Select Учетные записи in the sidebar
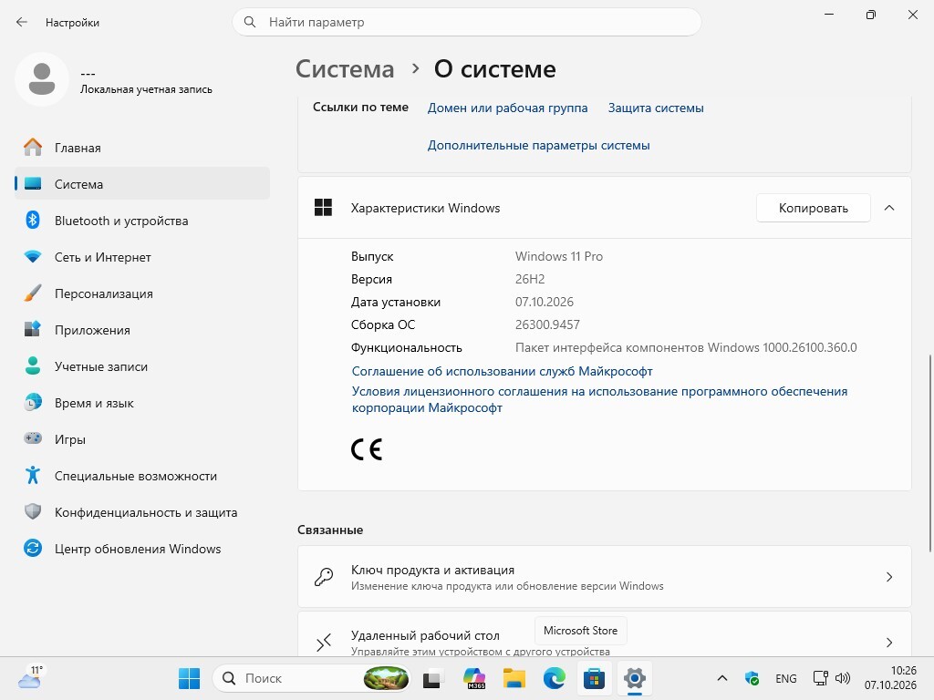Screen dimensions: 934x700 pos(141,366)
